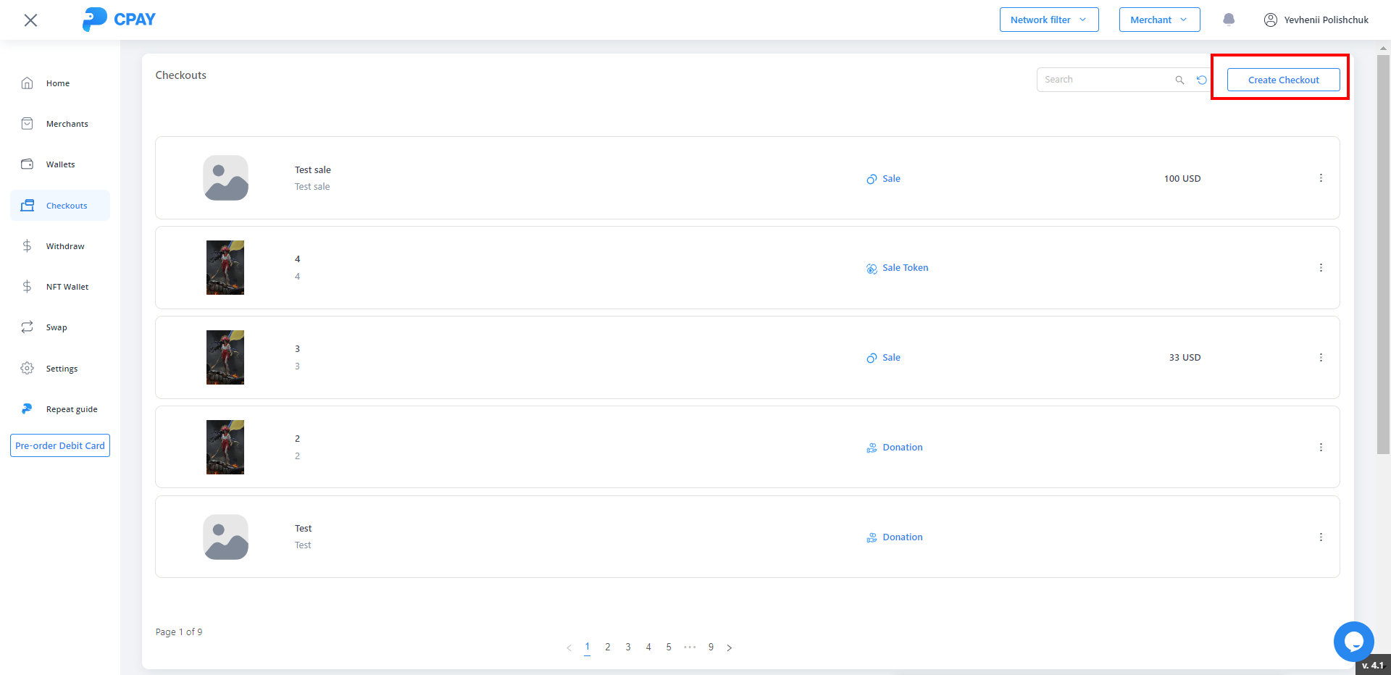
Task: Expand the Merchant dropdown
Action: click(x=1159, y=20)
